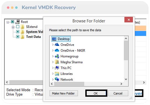Check the $Extend folder checkbox
Screen dimensions: 150x105
tap(18, 27)
